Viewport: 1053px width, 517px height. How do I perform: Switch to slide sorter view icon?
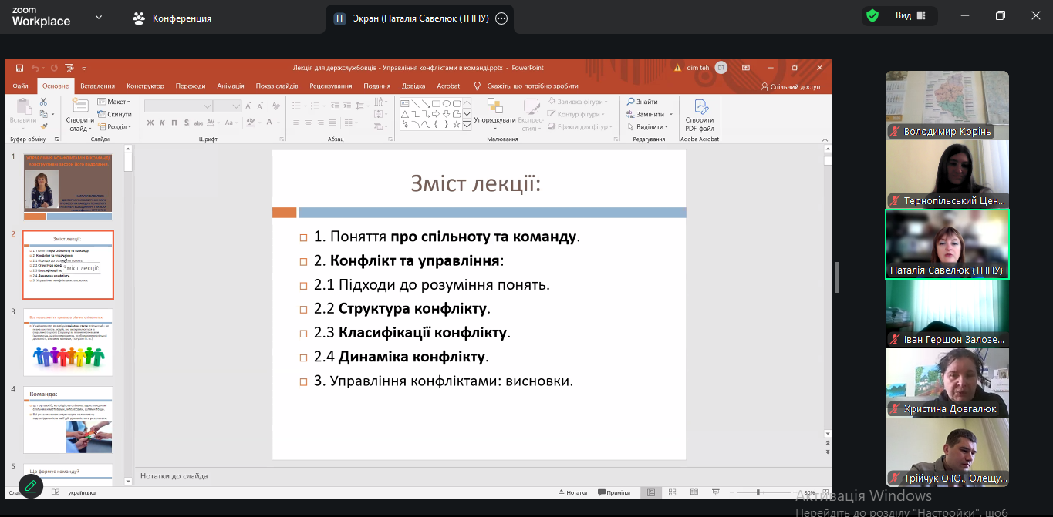click(x=671, y=493)
